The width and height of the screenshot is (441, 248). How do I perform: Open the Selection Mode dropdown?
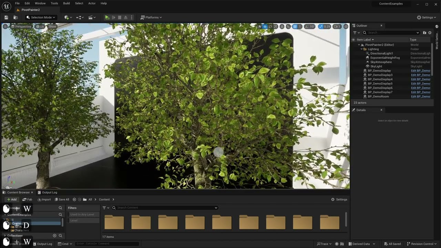(x=41, y=17)
